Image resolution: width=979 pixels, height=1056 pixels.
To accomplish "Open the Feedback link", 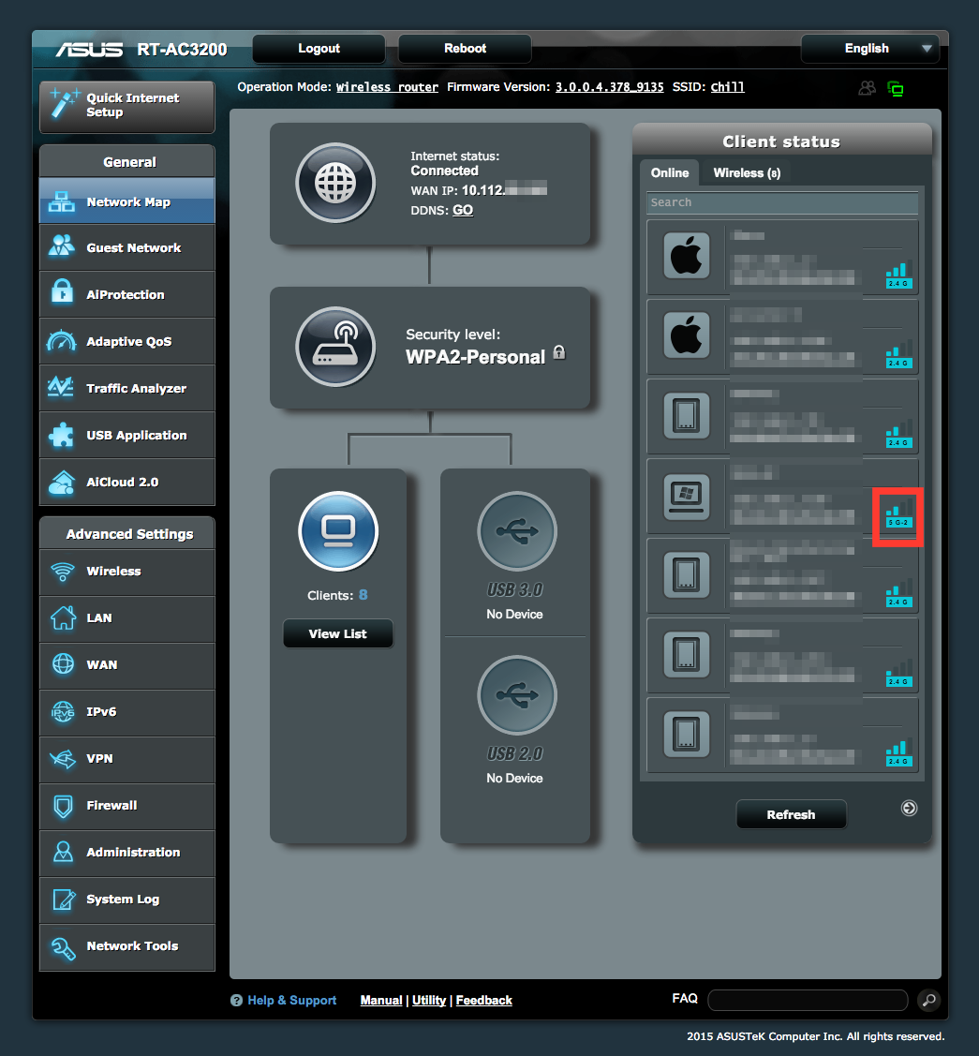I will (x=484, y=1001).
